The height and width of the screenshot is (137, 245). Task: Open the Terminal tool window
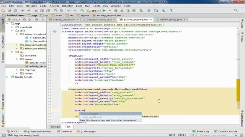tap(64, 131)
